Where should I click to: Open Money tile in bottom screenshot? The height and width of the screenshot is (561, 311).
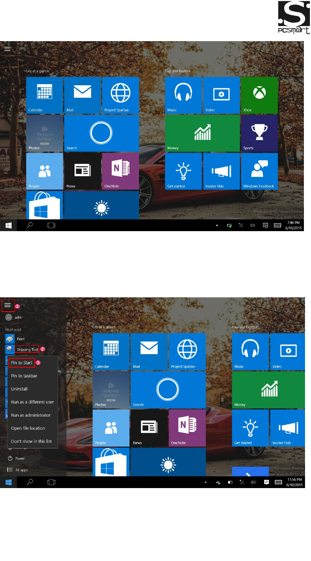[x=268, y=390]
